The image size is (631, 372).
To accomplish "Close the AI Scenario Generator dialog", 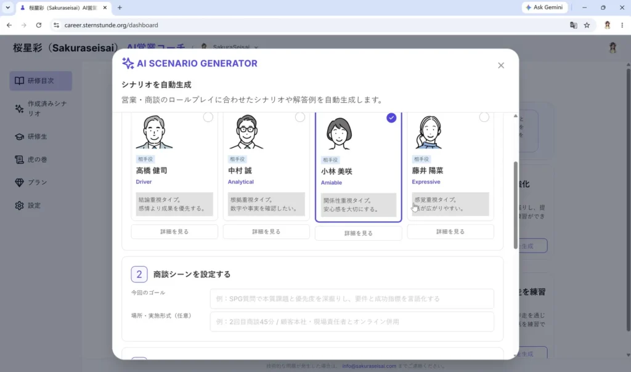I will [x=500, y=65].
